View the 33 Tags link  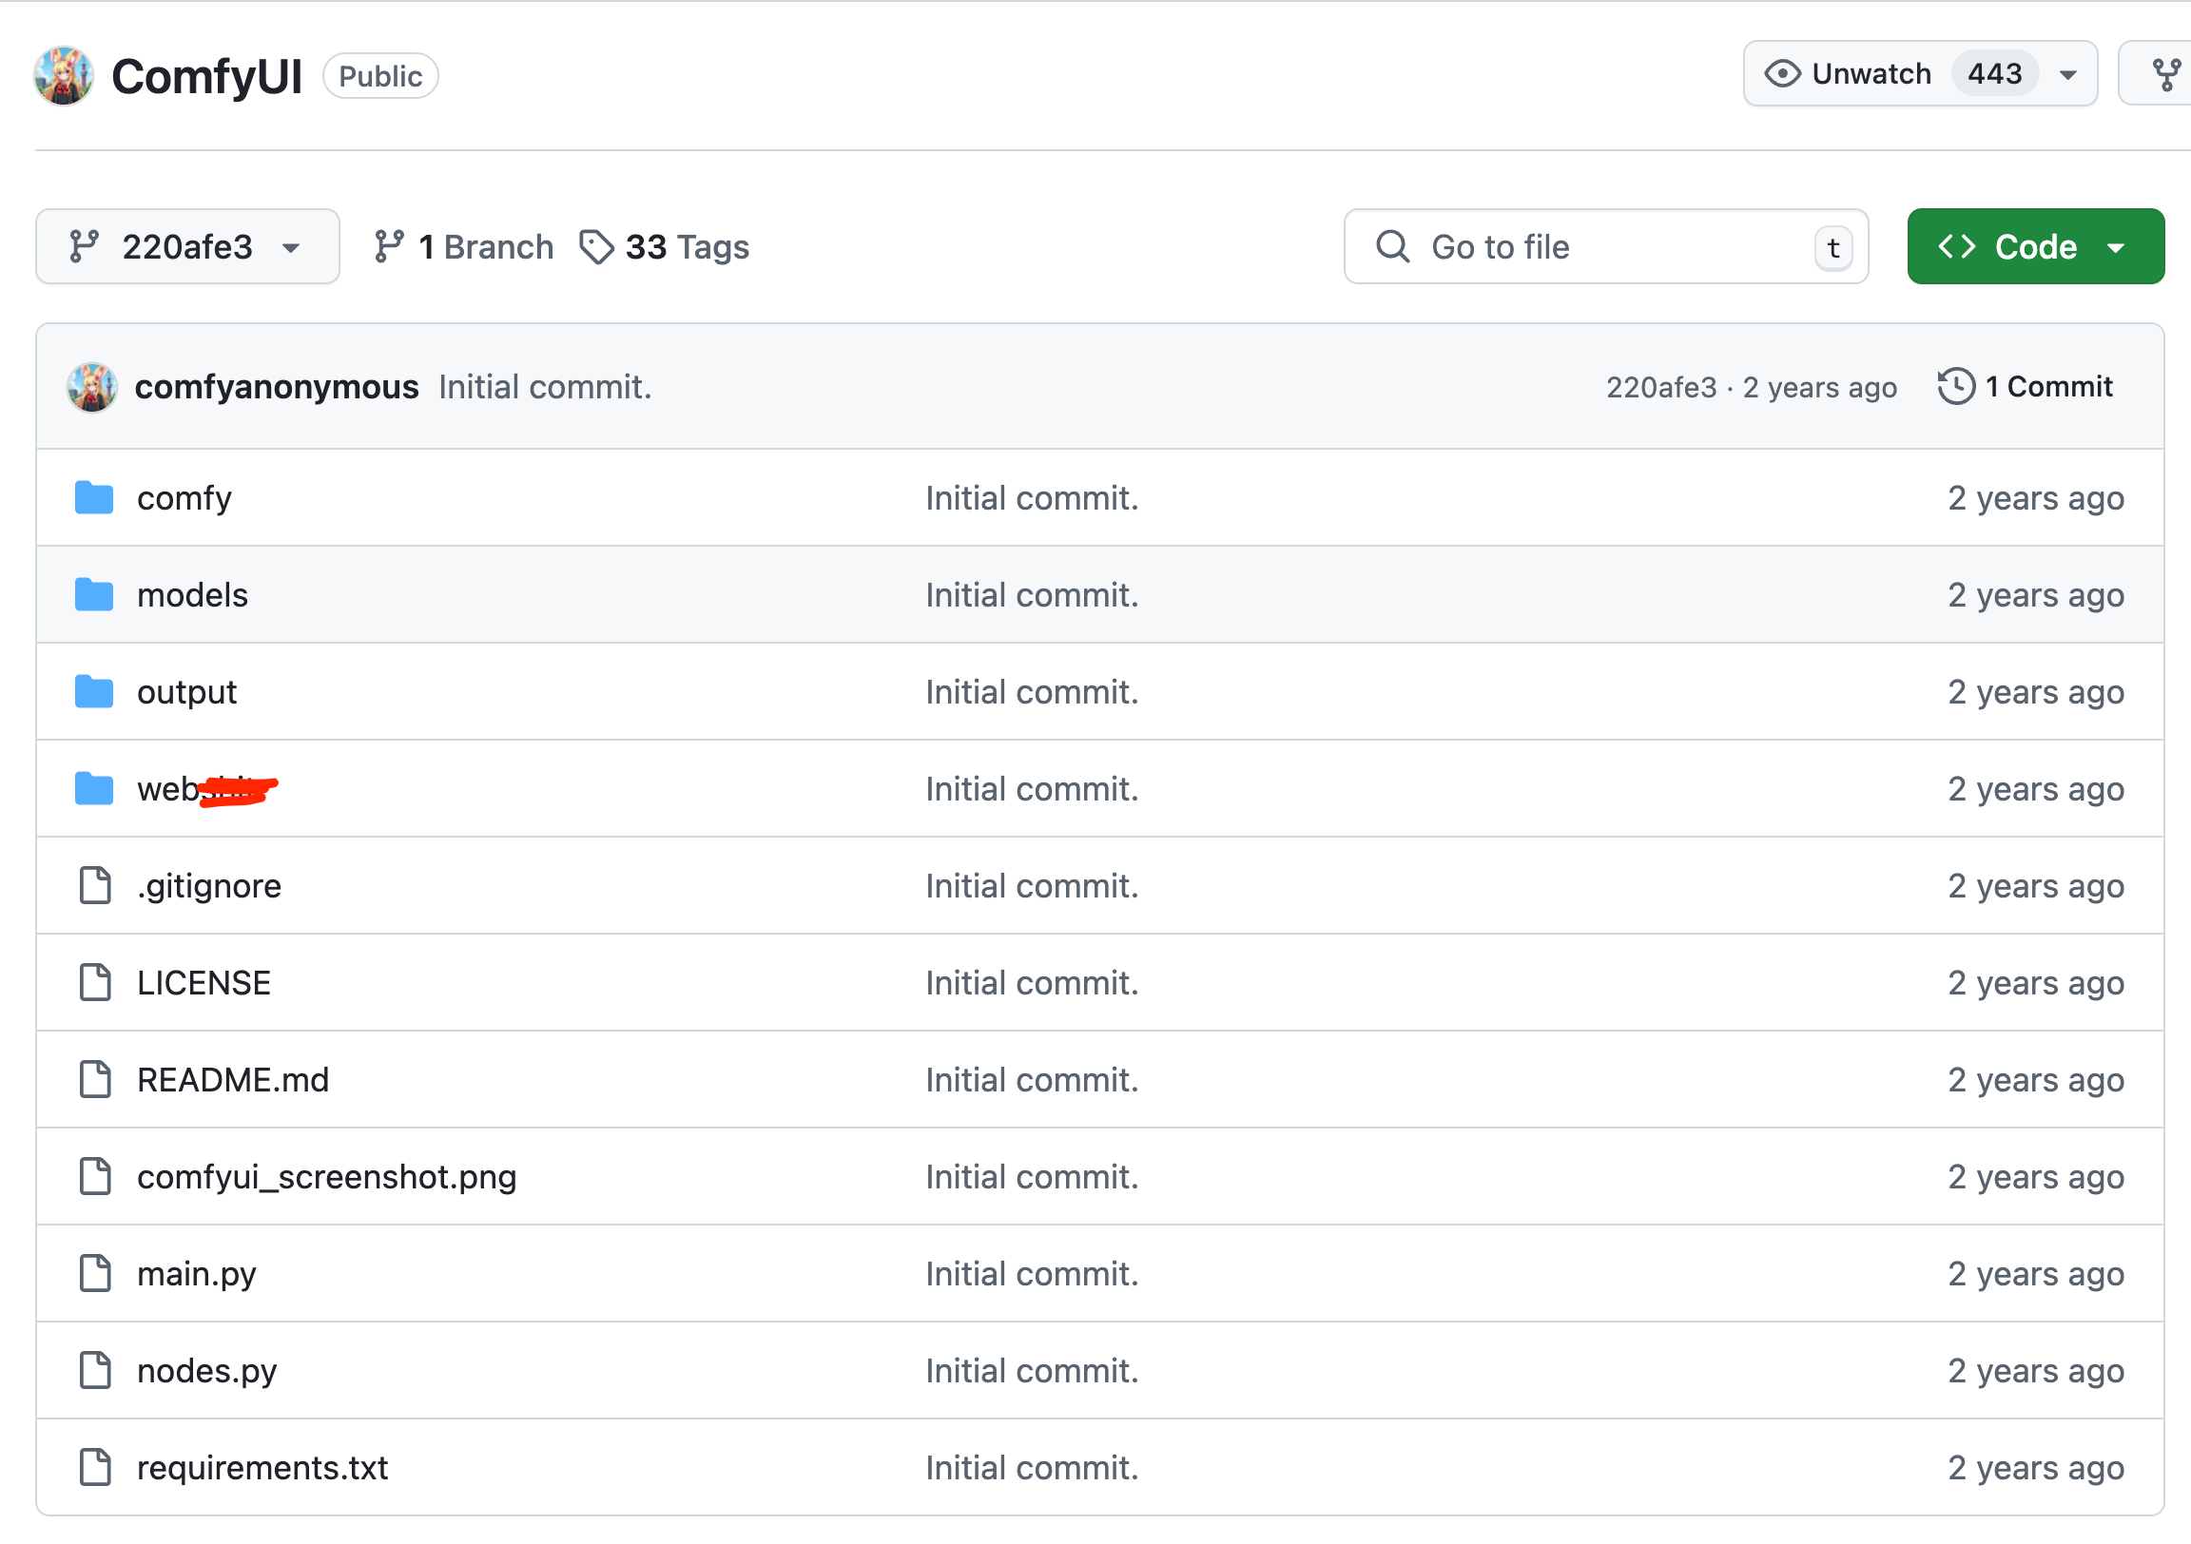tap(665, 247)
